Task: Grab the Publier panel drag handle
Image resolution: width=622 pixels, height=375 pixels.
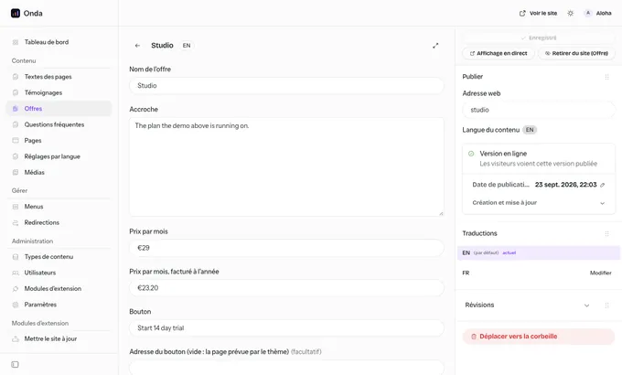Action: [606, 77]
